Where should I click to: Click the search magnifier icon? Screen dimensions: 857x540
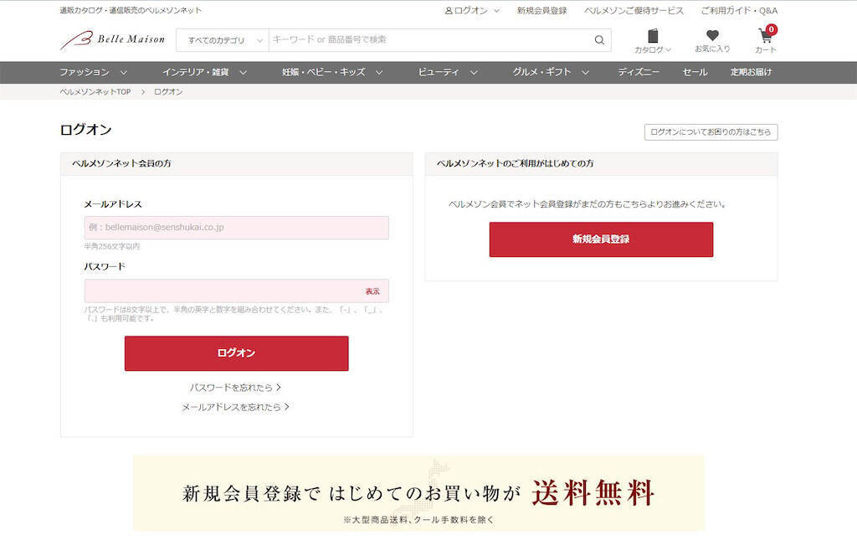coord(599,40)
